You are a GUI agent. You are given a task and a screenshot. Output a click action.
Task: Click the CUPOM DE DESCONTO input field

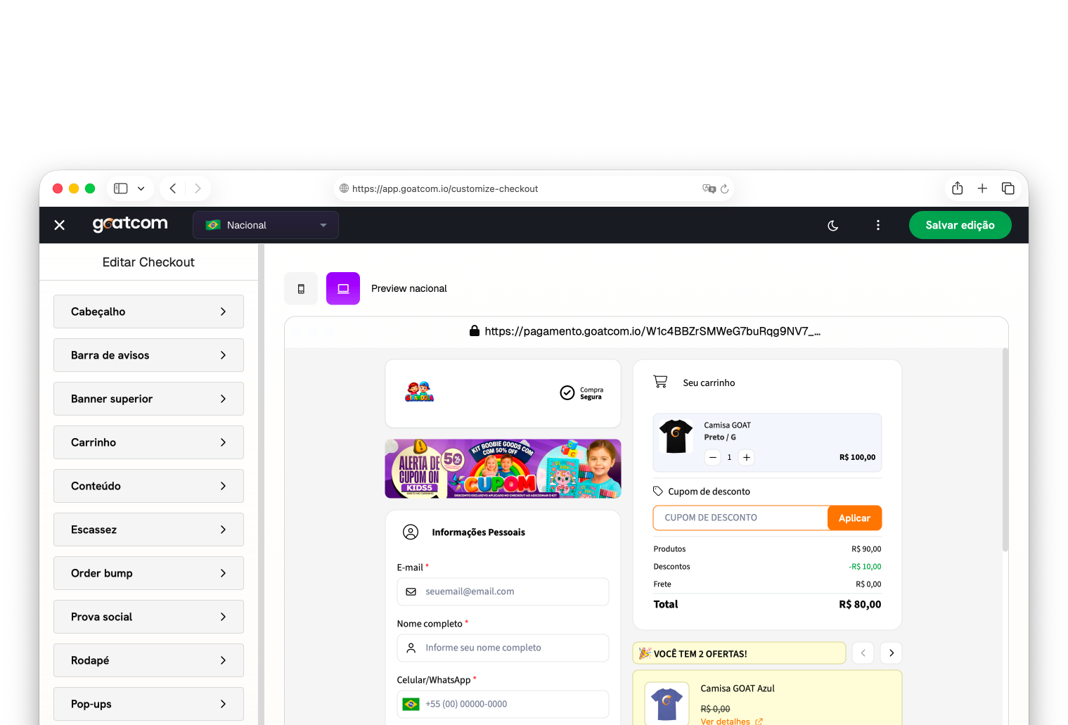click(x=740, y=518)
